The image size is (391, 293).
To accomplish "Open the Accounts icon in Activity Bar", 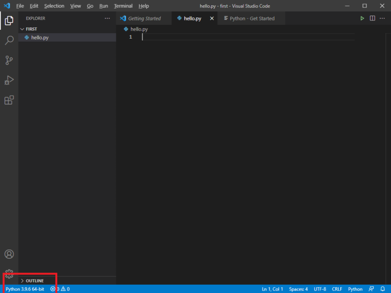I will tap(8, 254).
